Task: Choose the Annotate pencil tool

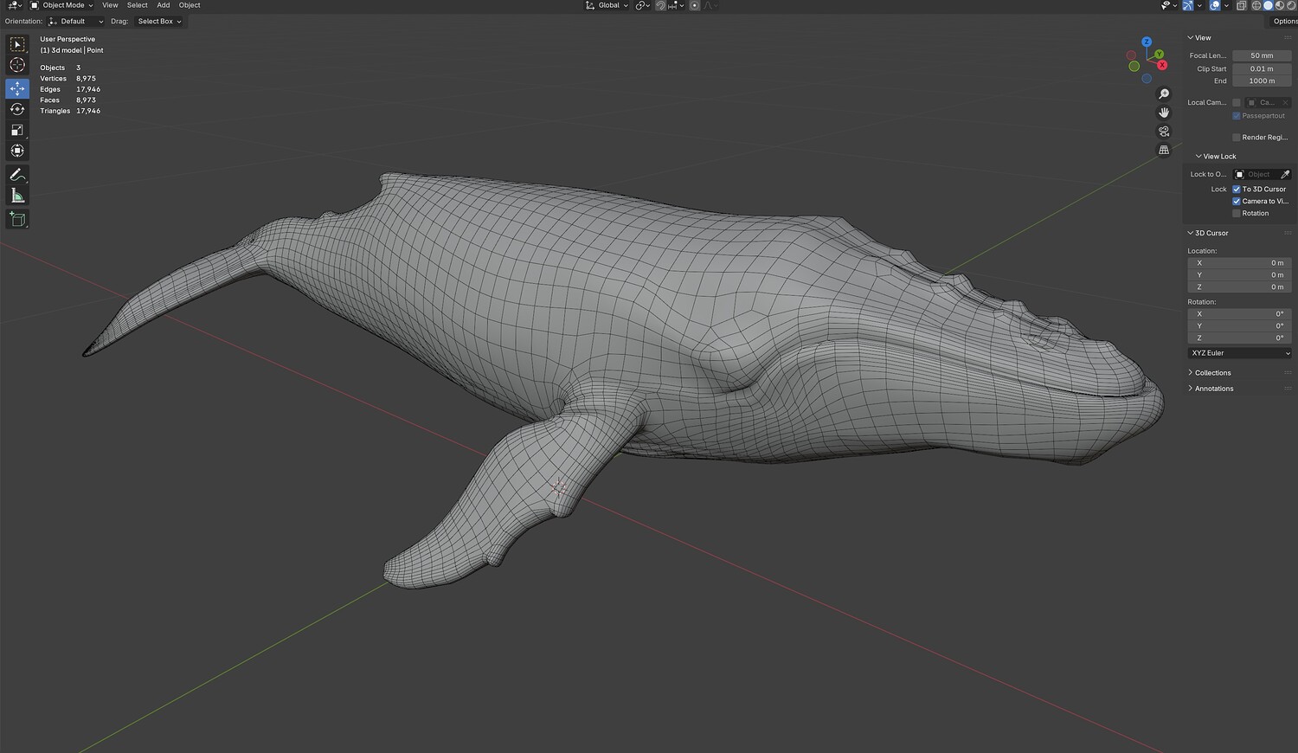Action: (17, 175)
